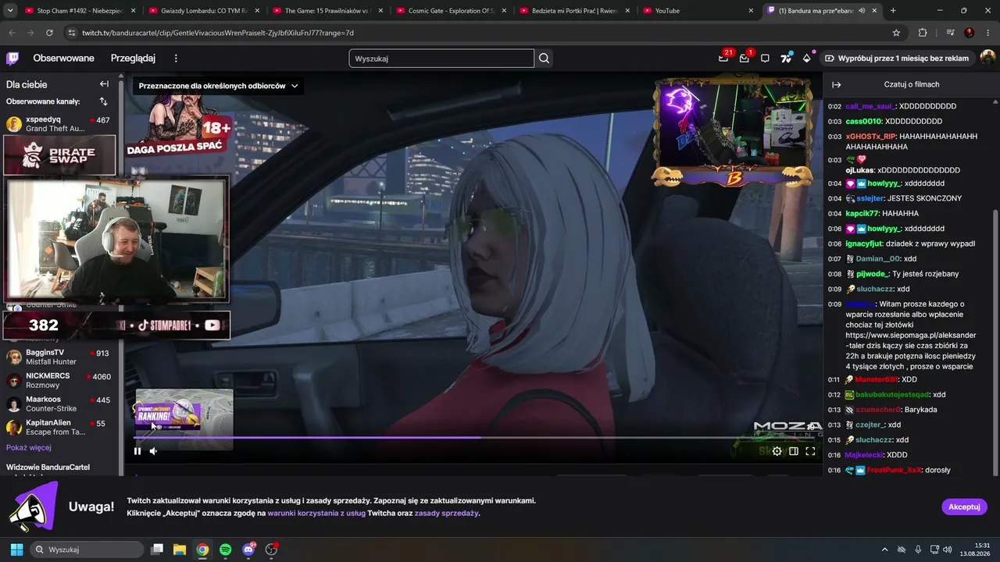This screenshot has width=1000, height=562.
Task: Open the three-dot more menu next to Przeglądaj
Action: pos(176,59)
